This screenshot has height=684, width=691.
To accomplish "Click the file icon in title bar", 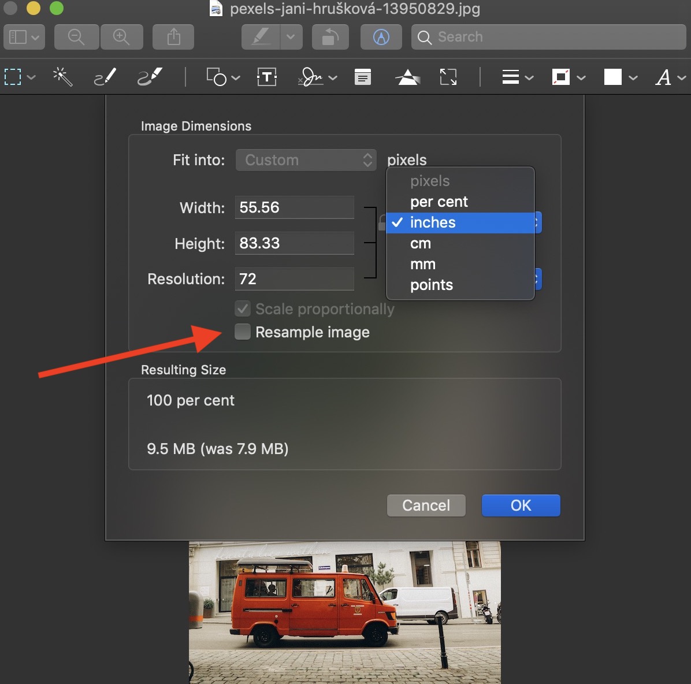I will [216, 8].
